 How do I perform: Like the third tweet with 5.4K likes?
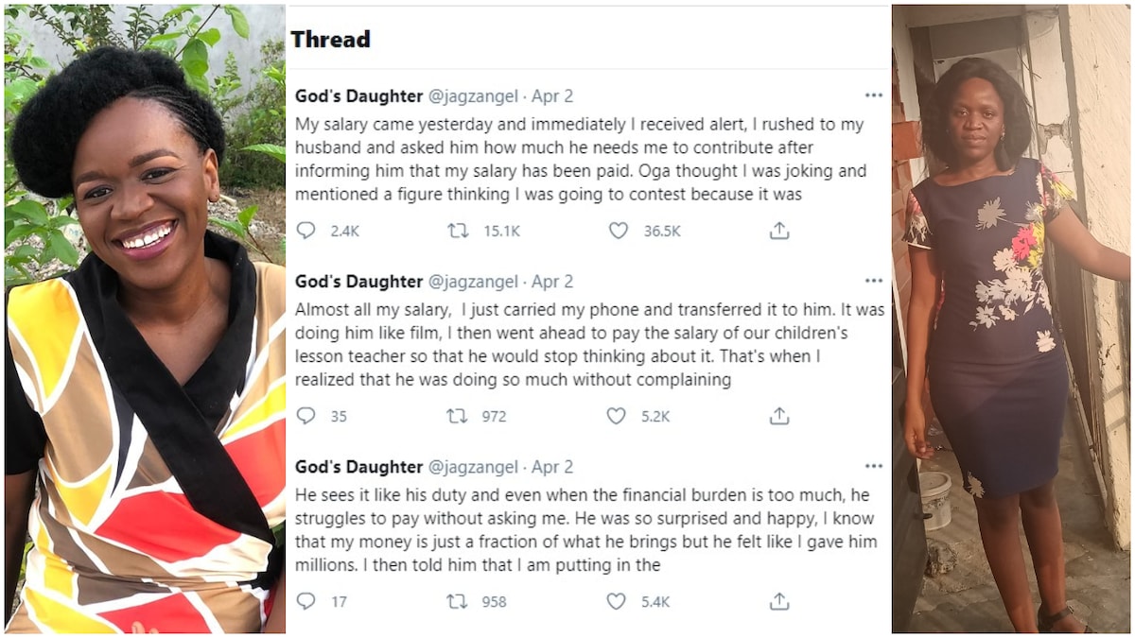(618, 601)
